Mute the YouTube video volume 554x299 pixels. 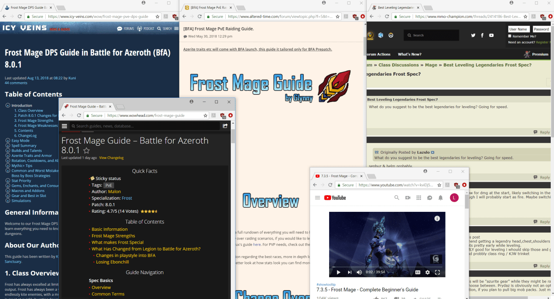[x=359, y=272]
